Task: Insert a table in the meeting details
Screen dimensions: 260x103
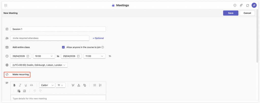Action: [x=19, y=91]
